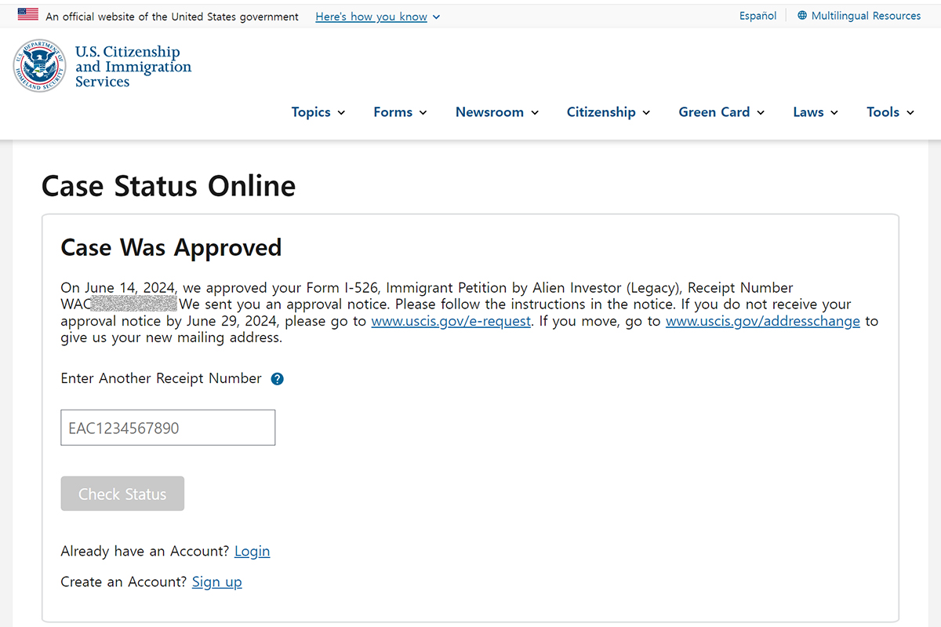This screenshot has width=941, height=627.
Task: Open the Tools menu
Action: coord(891,112)
